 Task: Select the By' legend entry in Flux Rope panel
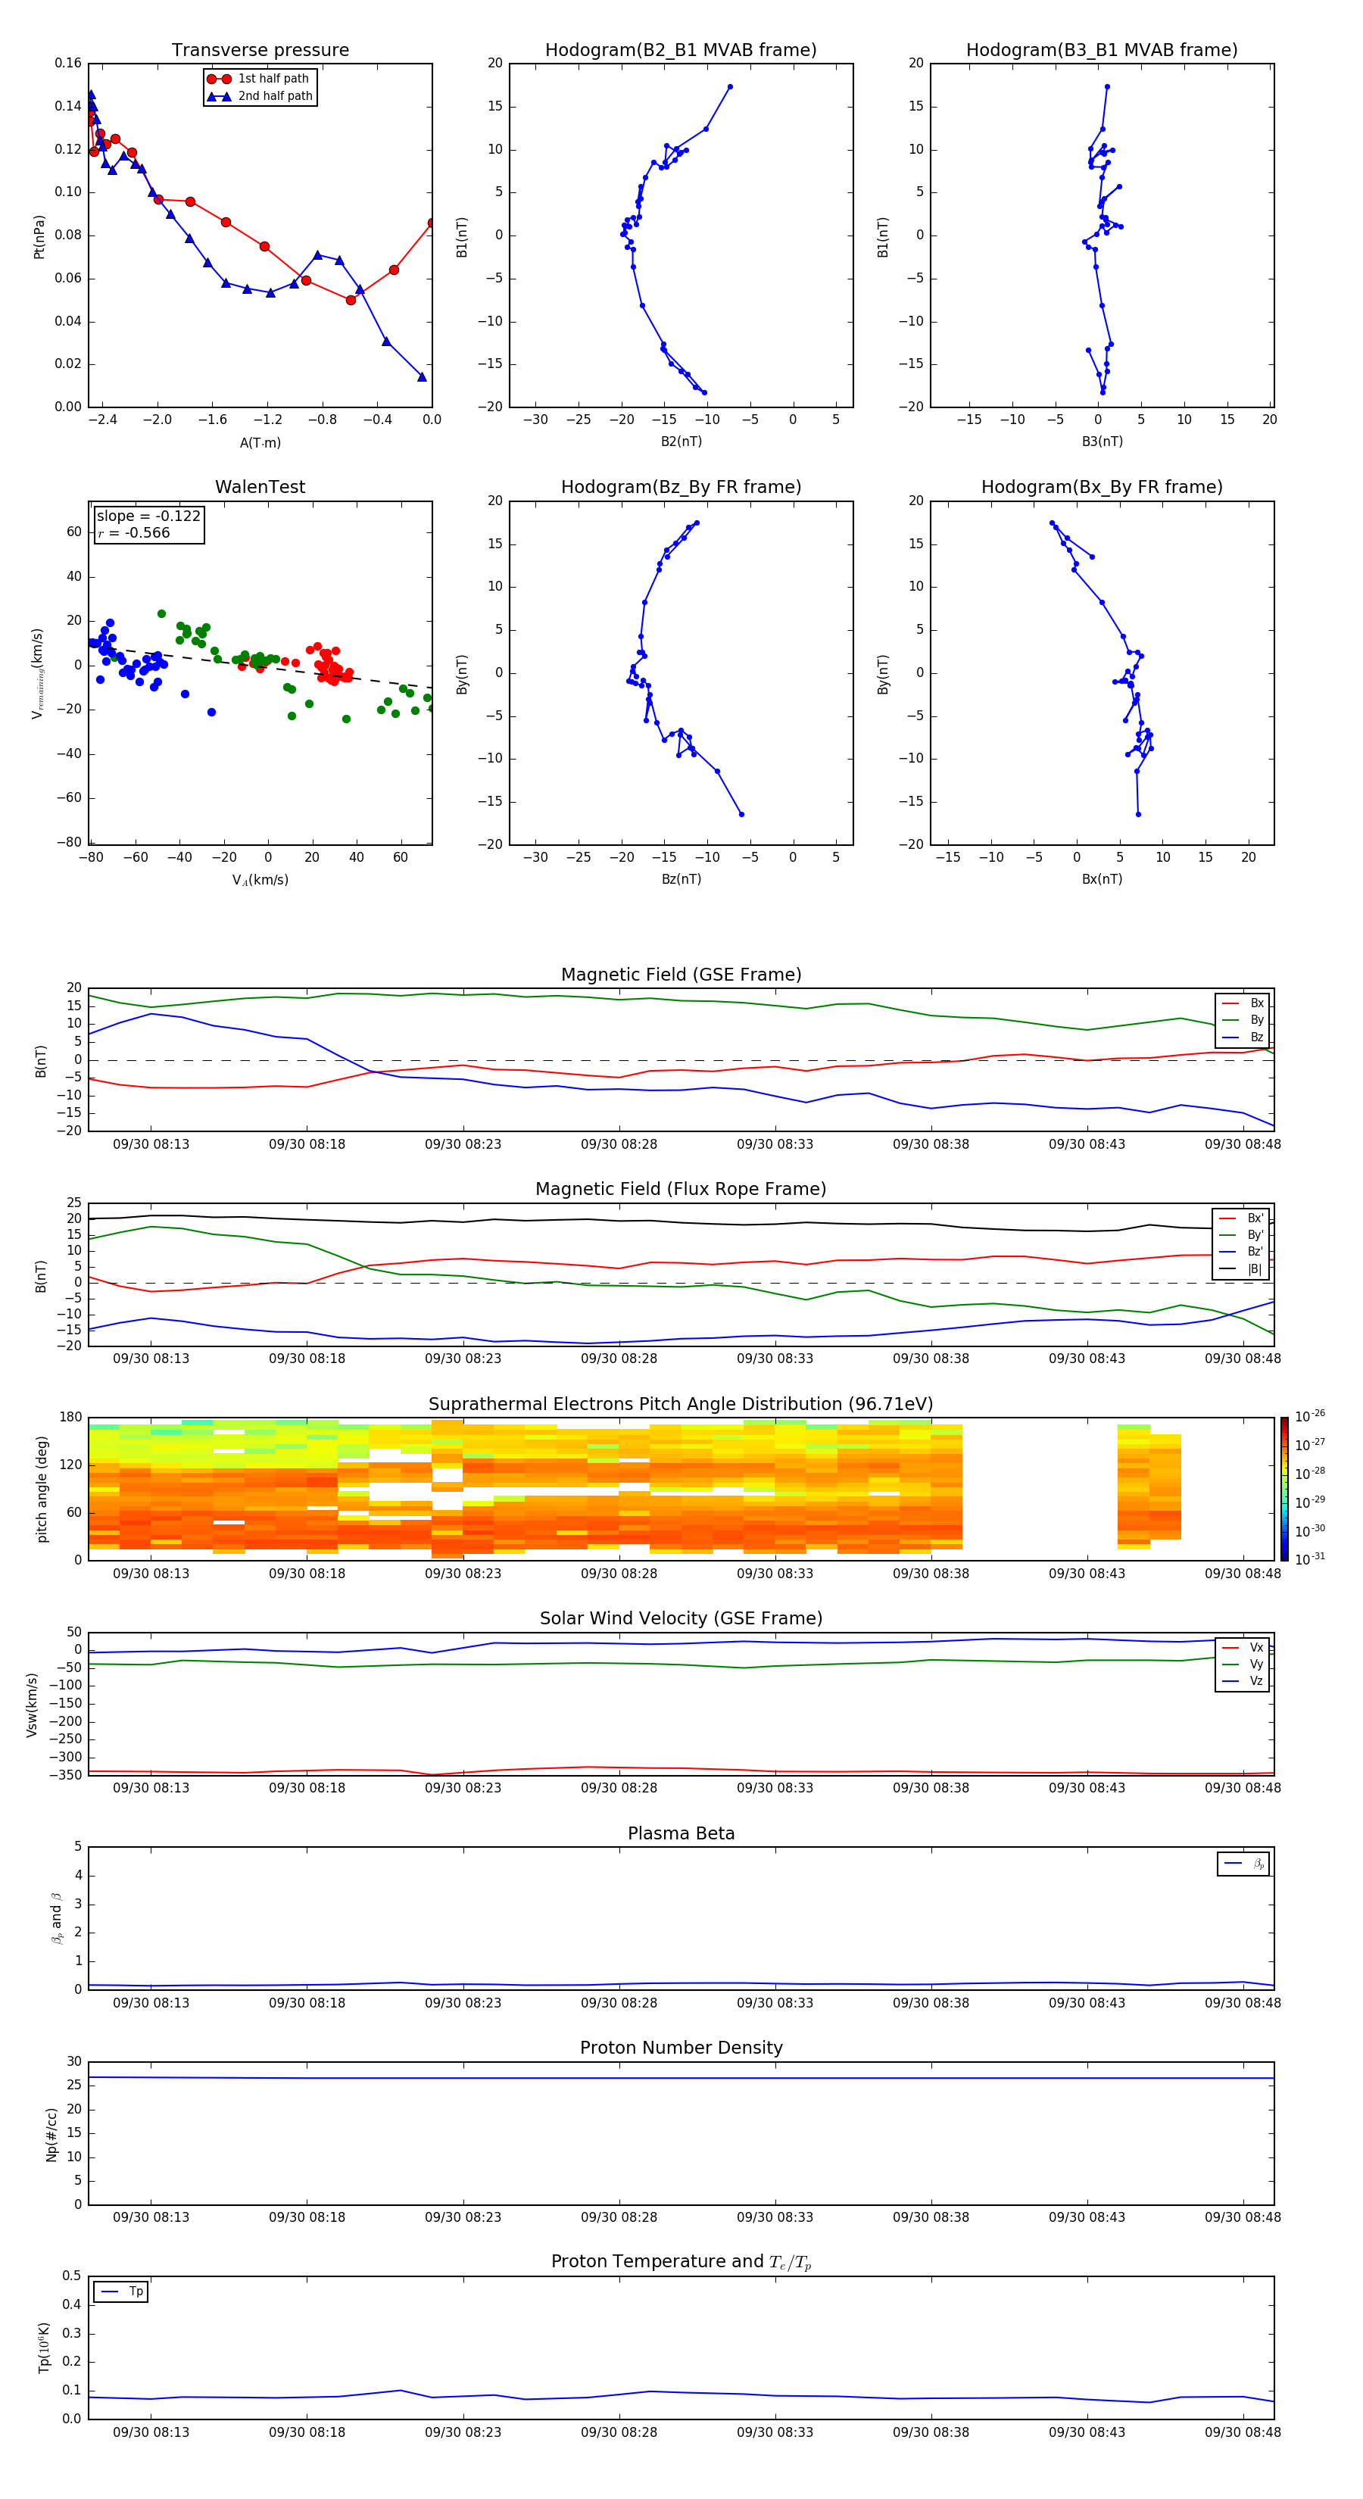(x=1242, y=1235)
